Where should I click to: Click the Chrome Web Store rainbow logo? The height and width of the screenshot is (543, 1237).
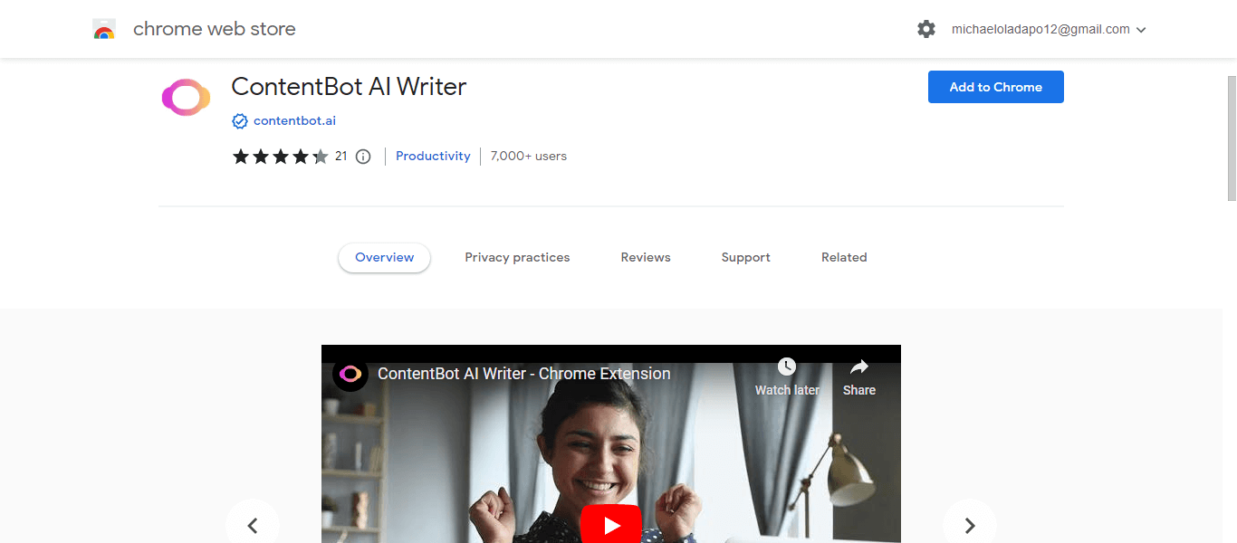104,29
